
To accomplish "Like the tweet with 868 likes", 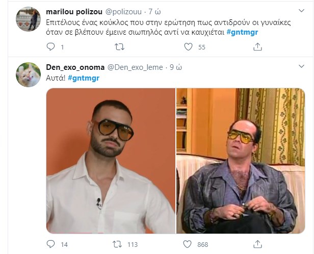I will click(x=188, y=244).
